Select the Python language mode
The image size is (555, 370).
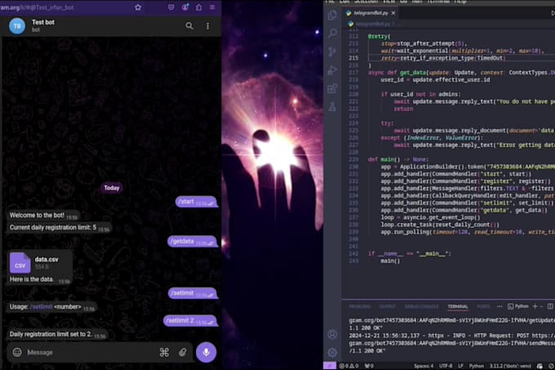[x=476, y=366]
